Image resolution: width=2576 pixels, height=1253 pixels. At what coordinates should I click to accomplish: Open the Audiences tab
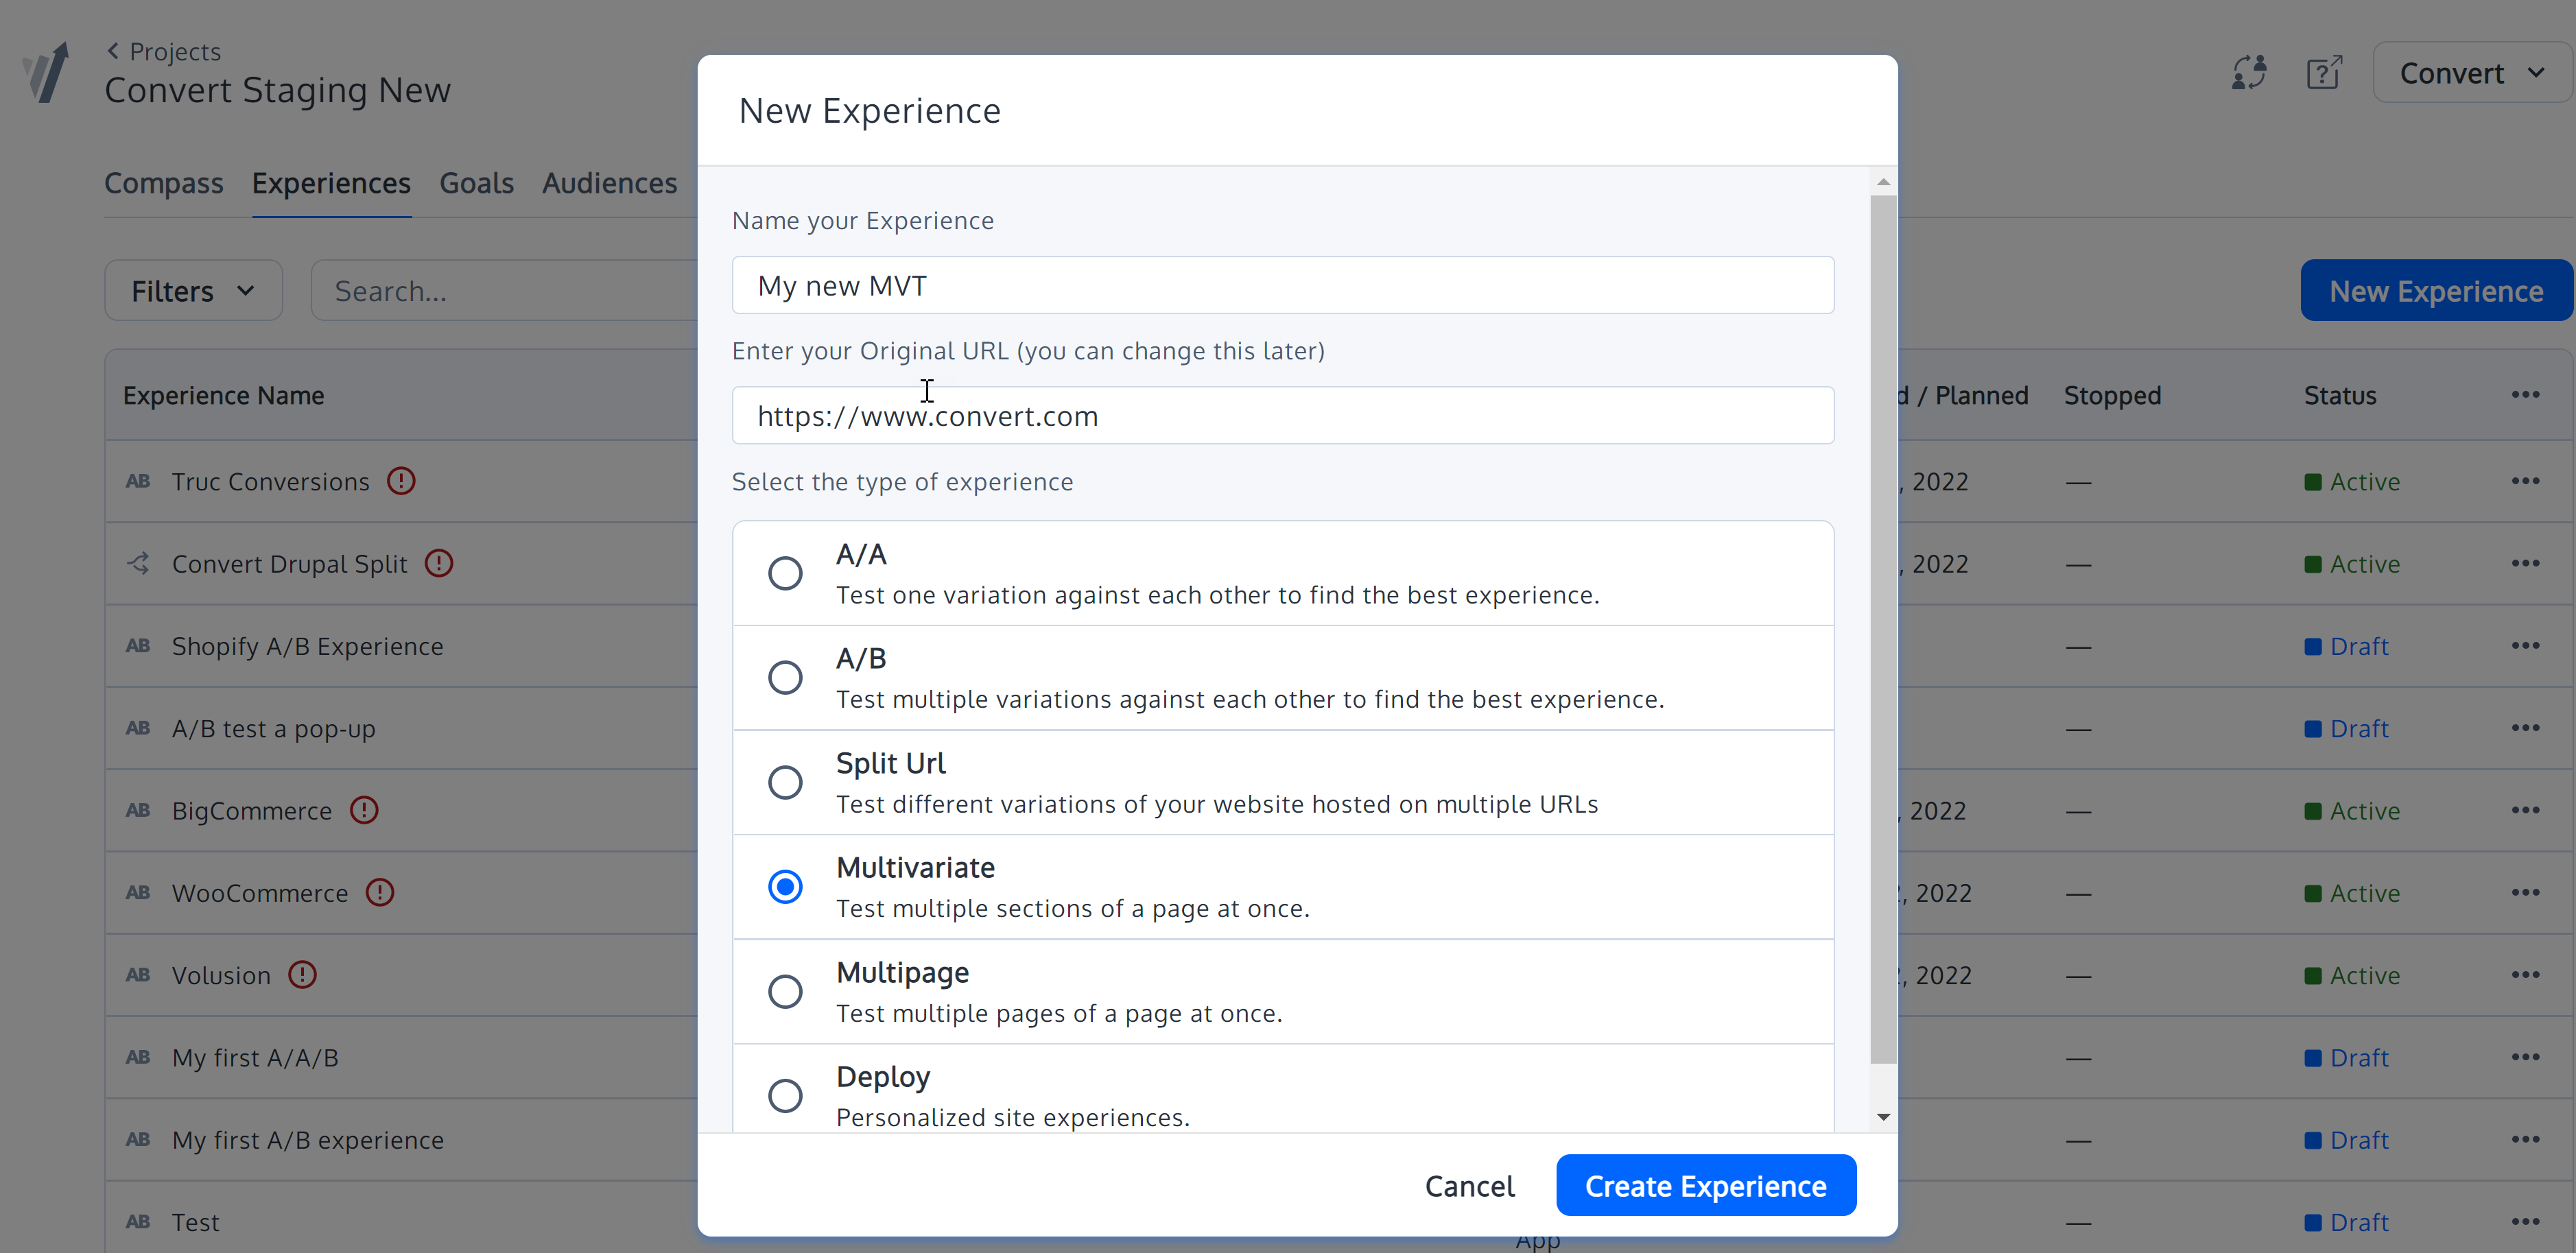pyautogui.click(x=610, y=183)
